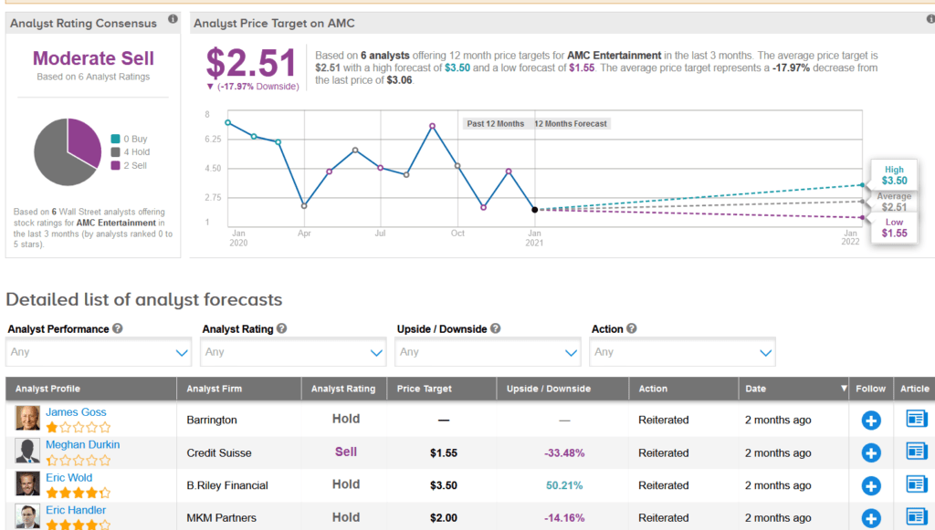935x530 pixels.
Task: Follow analyst James Goss with plus icon
Action: [870, 421]
